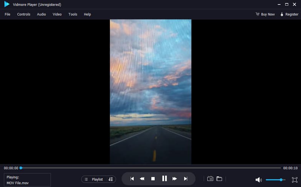The height and width of the screenshot is (187, 301).
Task: Click the fast forward button
Action: [x=175, y=179]
